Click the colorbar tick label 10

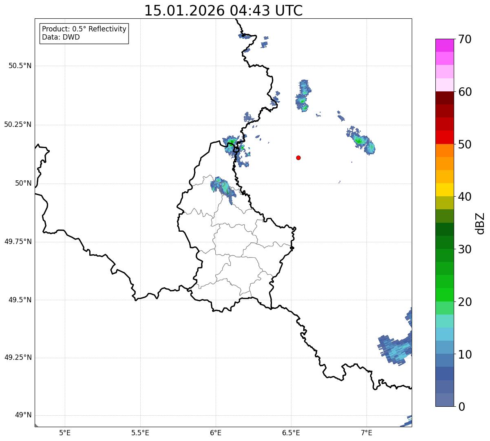click(465, 355)
